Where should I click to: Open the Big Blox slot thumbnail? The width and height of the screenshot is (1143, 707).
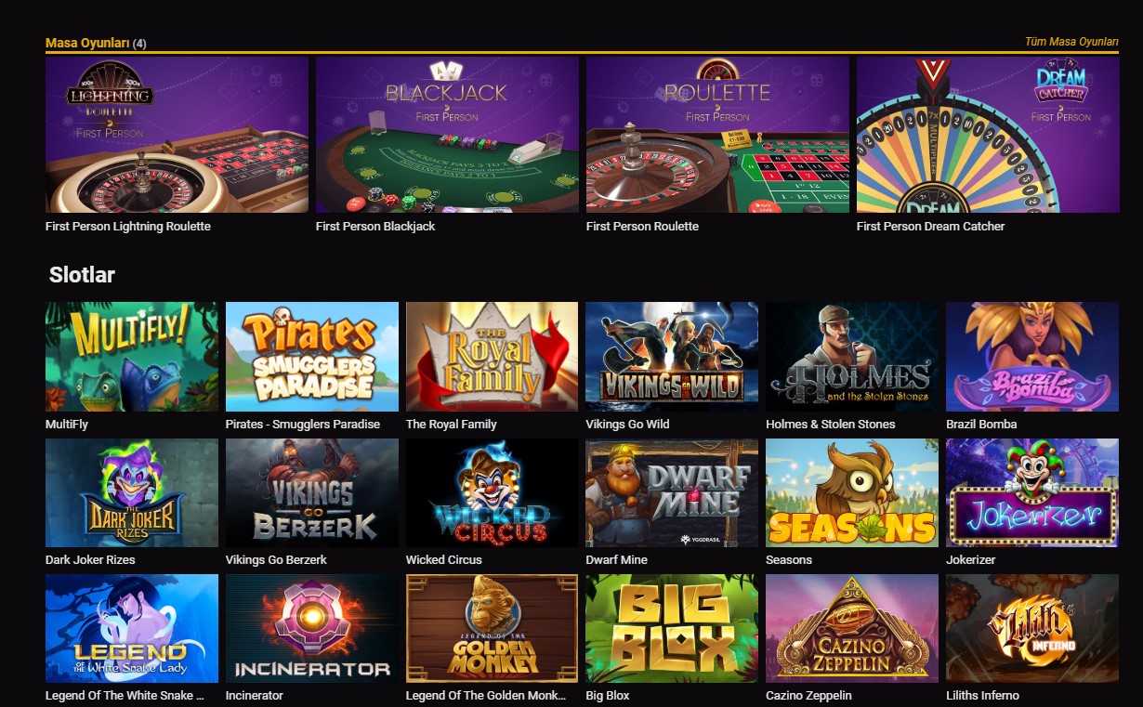tap(672, 628)
